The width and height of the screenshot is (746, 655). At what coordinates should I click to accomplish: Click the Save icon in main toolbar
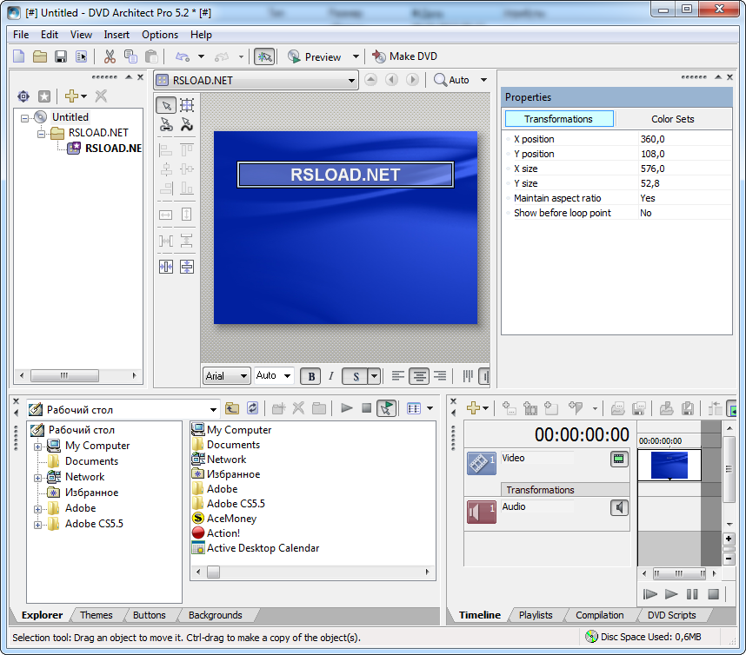(61, 56)
